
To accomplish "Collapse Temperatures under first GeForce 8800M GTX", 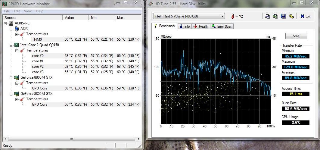I will [17, 83].
